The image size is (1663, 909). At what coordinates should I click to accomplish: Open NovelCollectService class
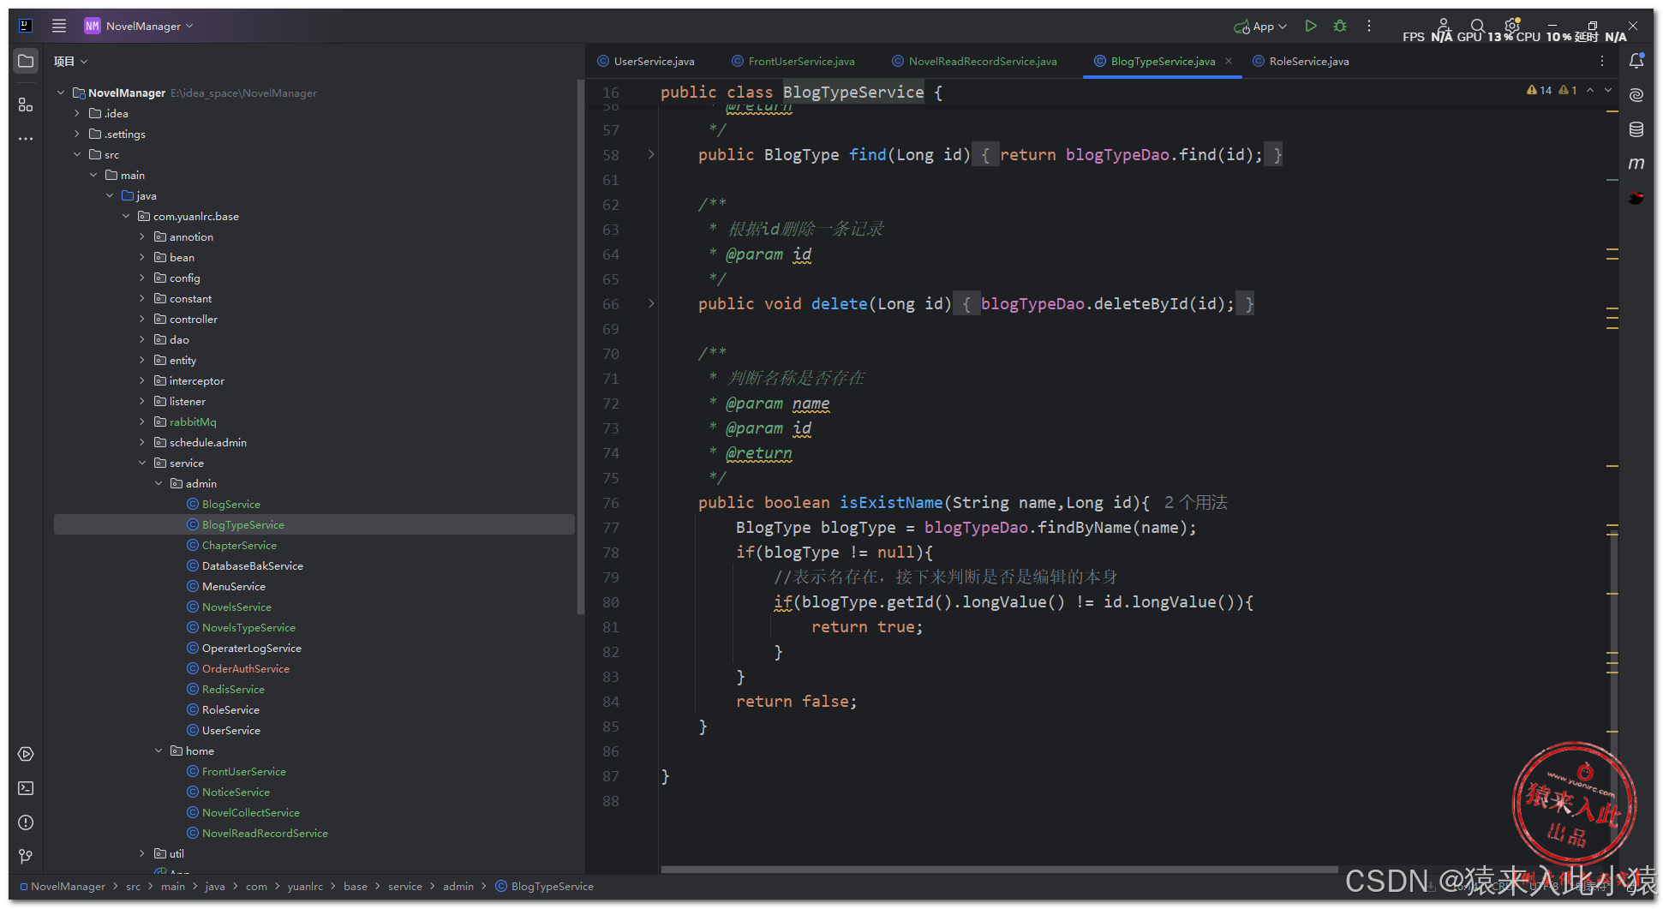[x=251, y=812]
